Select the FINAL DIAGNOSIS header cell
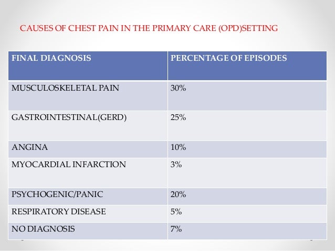The height and width of the screenshot is (251, 335). (x=88, y=66)
